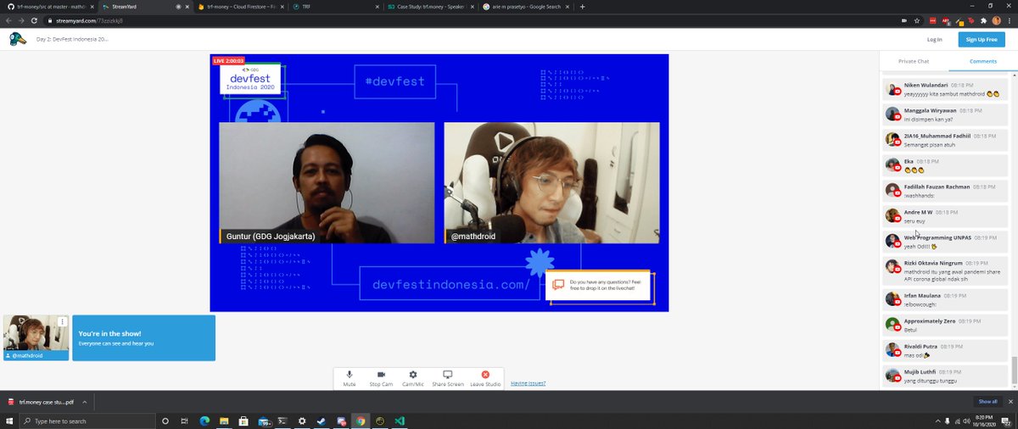Click Niken Wulandari's comment
1018x429 pixels.
pyautogui.click(x=945, y=90)
